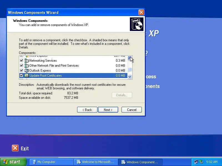The height and width of the screenshot is (166, 222).
Task: Open the start menu
Action: coord(13,162)
